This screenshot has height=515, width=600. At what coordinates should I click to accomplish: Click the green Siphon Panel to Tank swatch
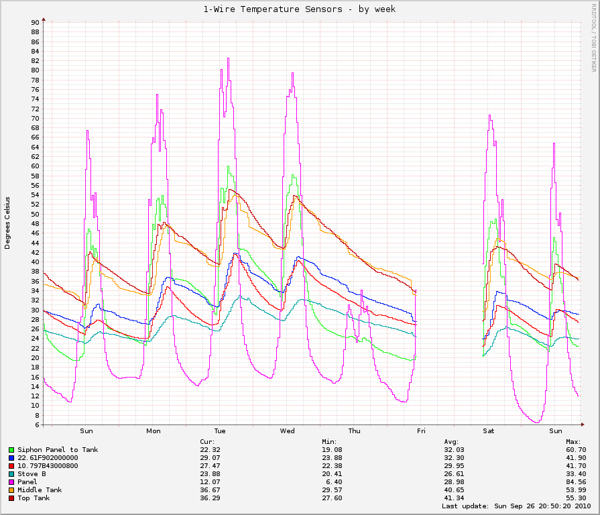11,450
